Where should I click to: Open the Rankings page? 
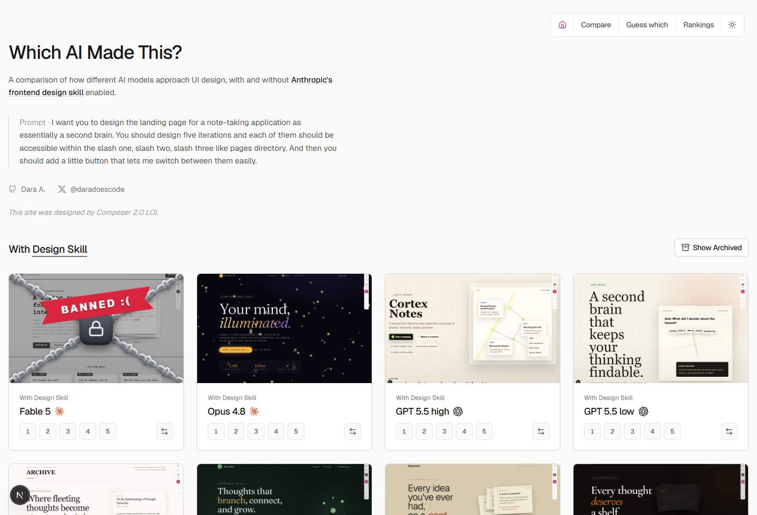click(699, 25)
